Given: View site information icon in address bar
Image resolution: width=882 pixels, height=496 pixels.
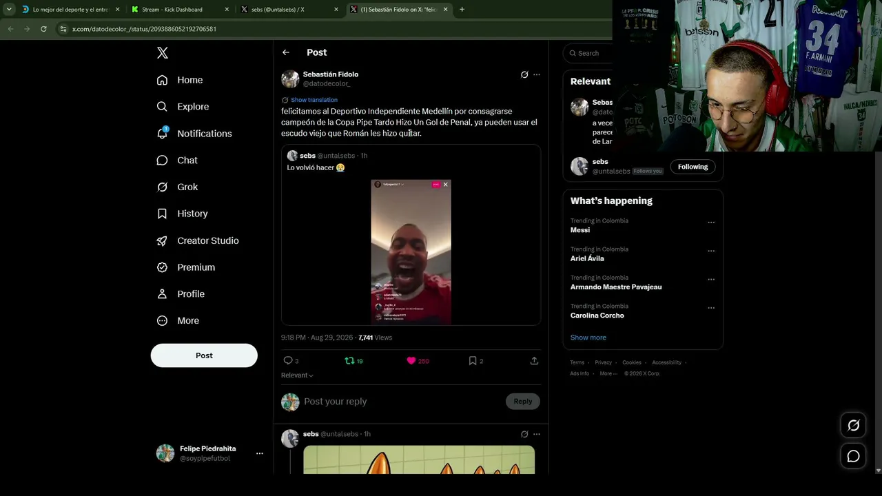Looking at the screenshot, I should click(x=63, y=29).
